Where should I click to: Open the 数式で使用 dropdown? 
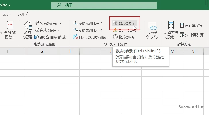(x=47, y=30)
